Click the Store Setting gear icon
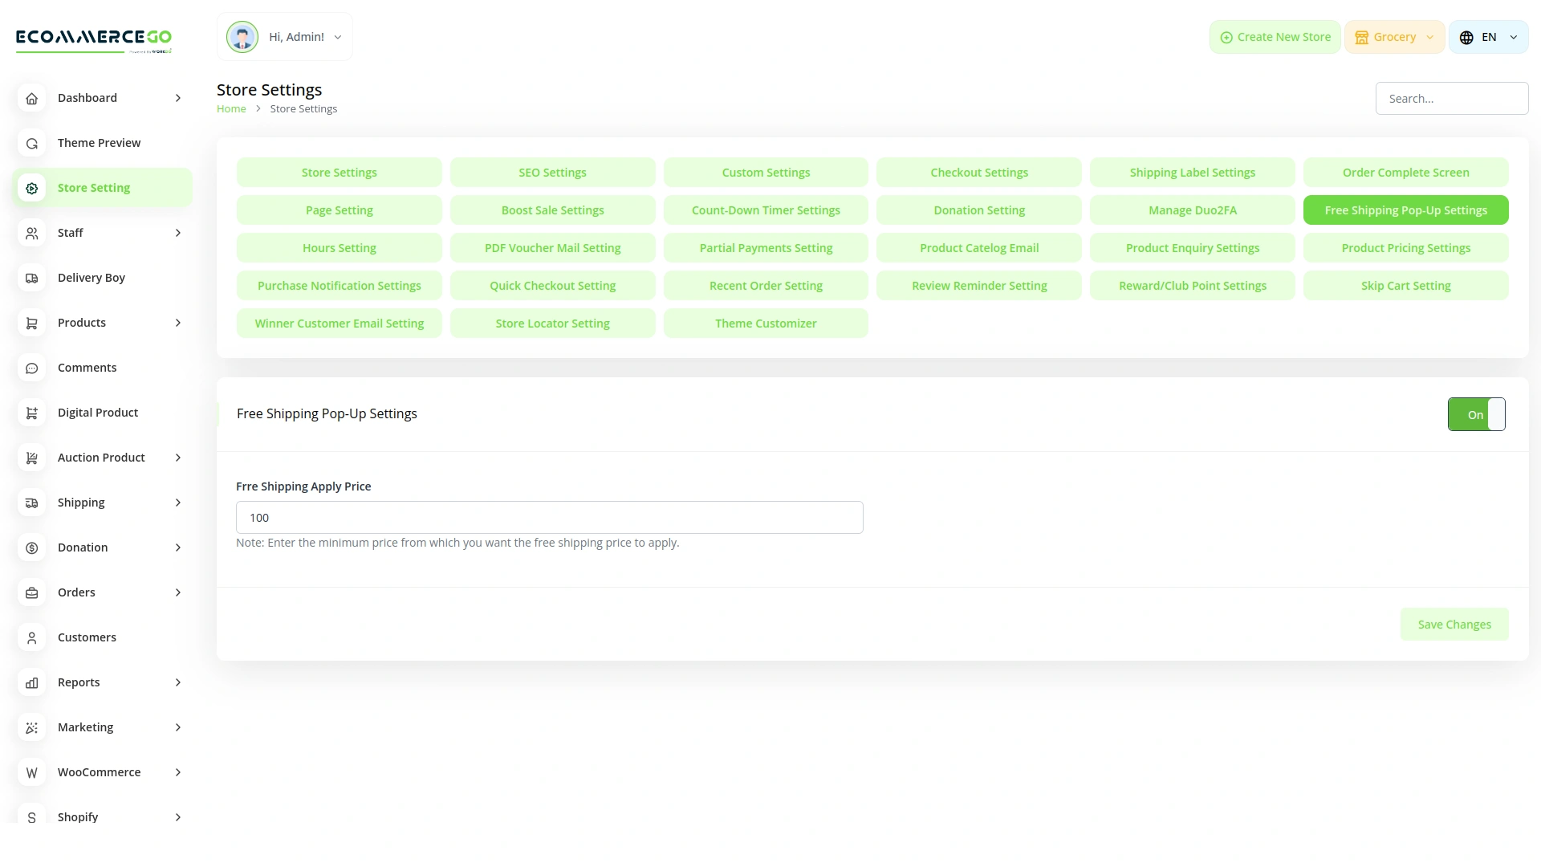Viewport: 1541px width, 867px height. [31, 188]
